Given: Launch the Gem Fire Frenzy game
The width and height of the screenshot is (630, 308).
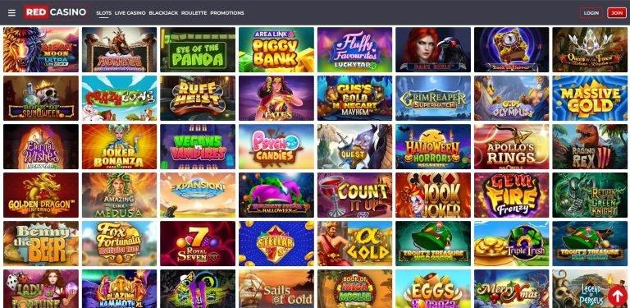Looking at the screenshot, I should 512,195.
